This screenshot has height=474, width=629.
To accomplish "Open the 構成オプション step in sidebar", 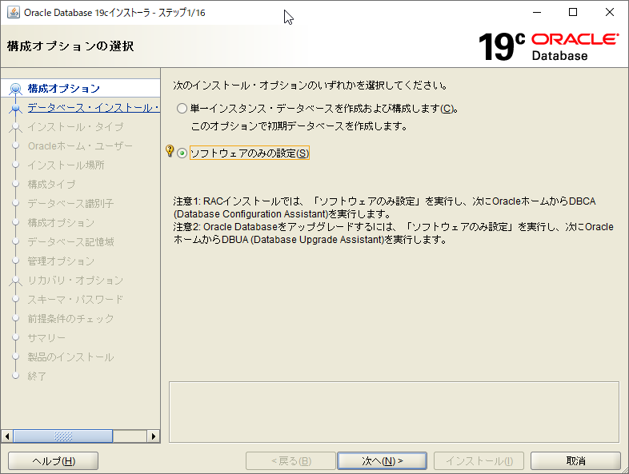I will pos(64,88).
